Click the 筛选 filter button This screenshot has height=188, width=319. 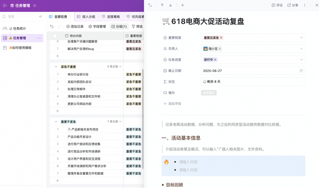click(x=137, y=26)
